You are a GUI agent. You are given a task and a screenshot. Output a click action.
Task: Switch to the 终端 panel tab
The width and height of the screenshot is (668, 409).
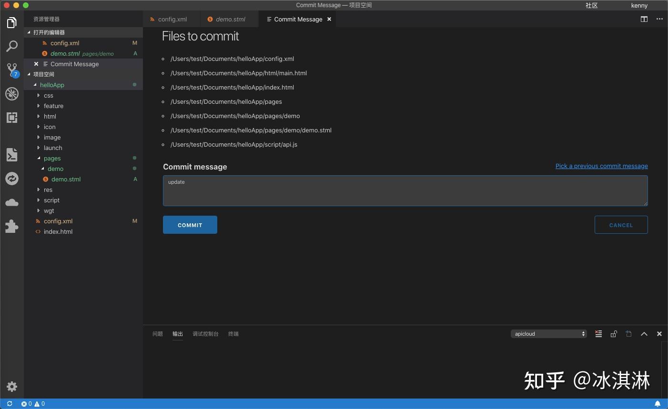233,334
